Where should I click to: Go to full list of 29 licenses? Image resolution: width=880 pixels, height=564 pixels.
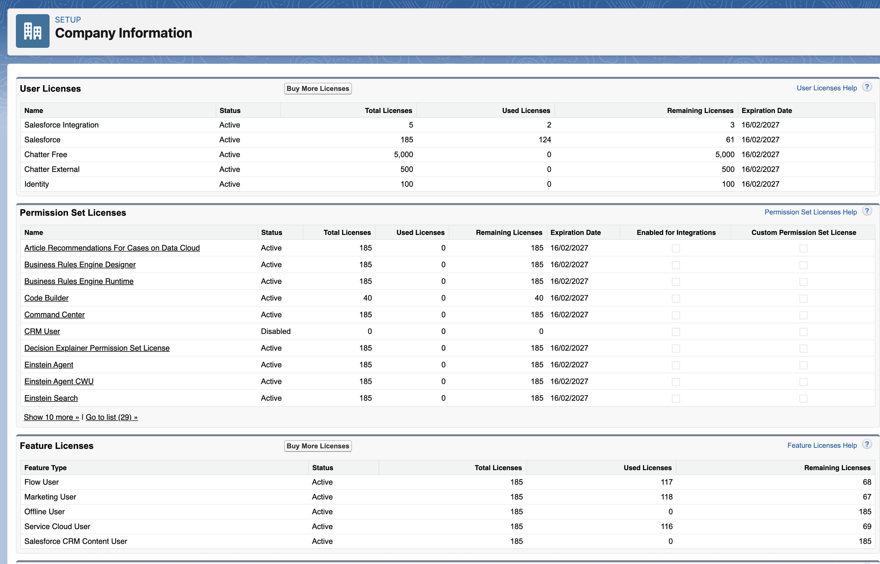point(112,417)
